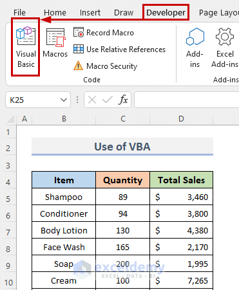Select column D header
This screenshot has width=239, height=290.
(x=182, y=119)
